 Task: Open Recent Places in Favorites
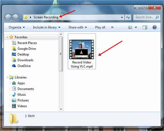click(27, 43)
